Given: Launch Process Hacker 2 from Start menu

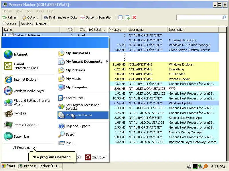Looking at the screenshot, I should pyautogui.click(x=21, y=125).
